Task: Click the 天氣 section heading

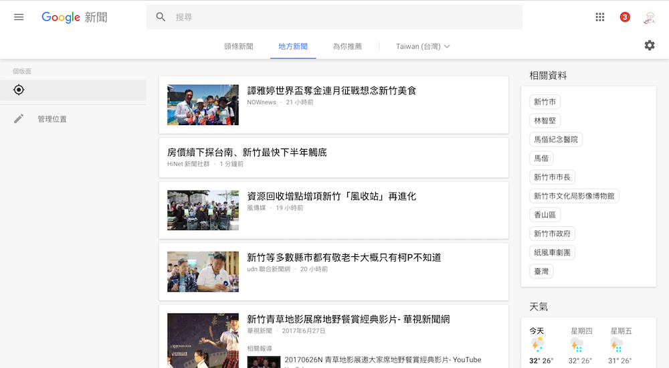Action: (539, 306)
